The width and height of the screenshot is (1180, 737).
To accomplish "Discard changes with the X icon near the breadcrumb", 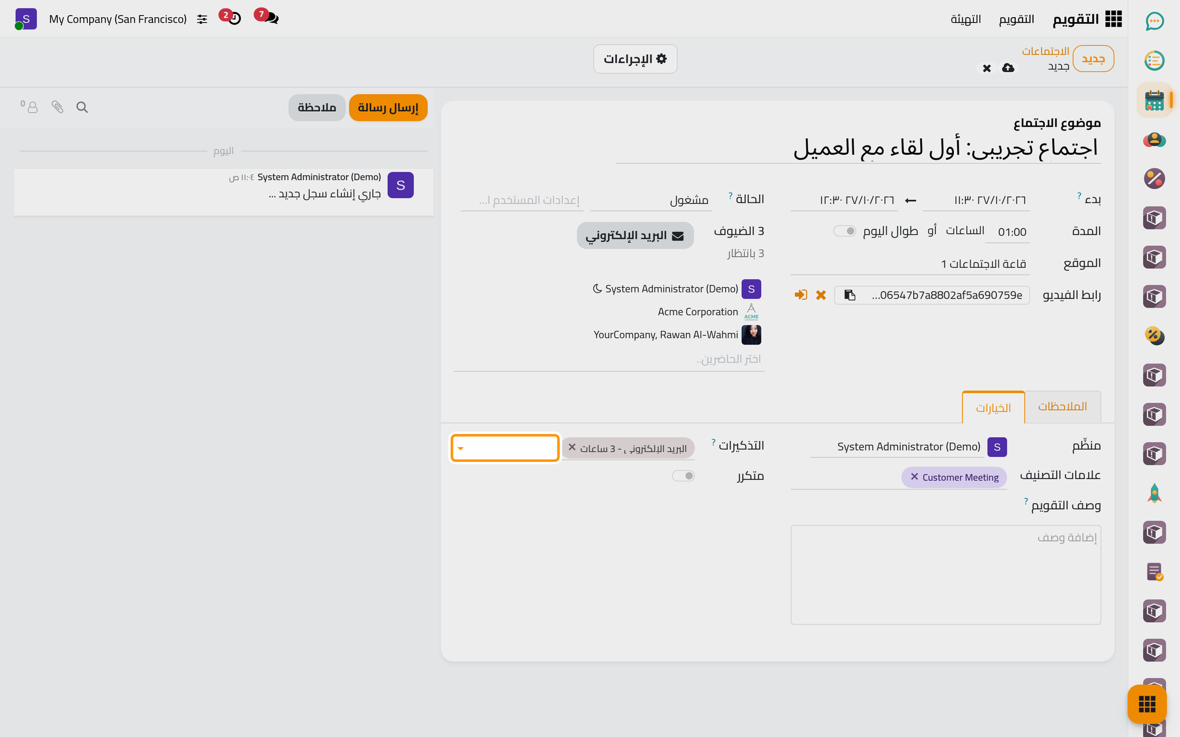I will pos(986,68).
